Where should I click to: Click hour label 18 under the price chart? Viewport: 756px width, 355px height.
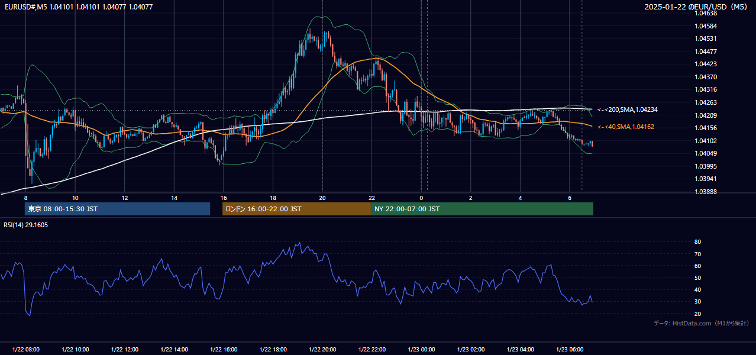tap(273, 198)
